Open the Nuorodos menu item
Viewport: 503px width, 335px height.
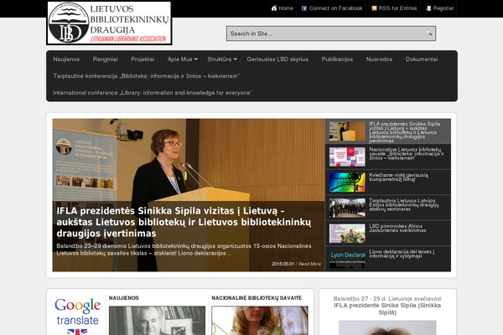coord(379,59)
